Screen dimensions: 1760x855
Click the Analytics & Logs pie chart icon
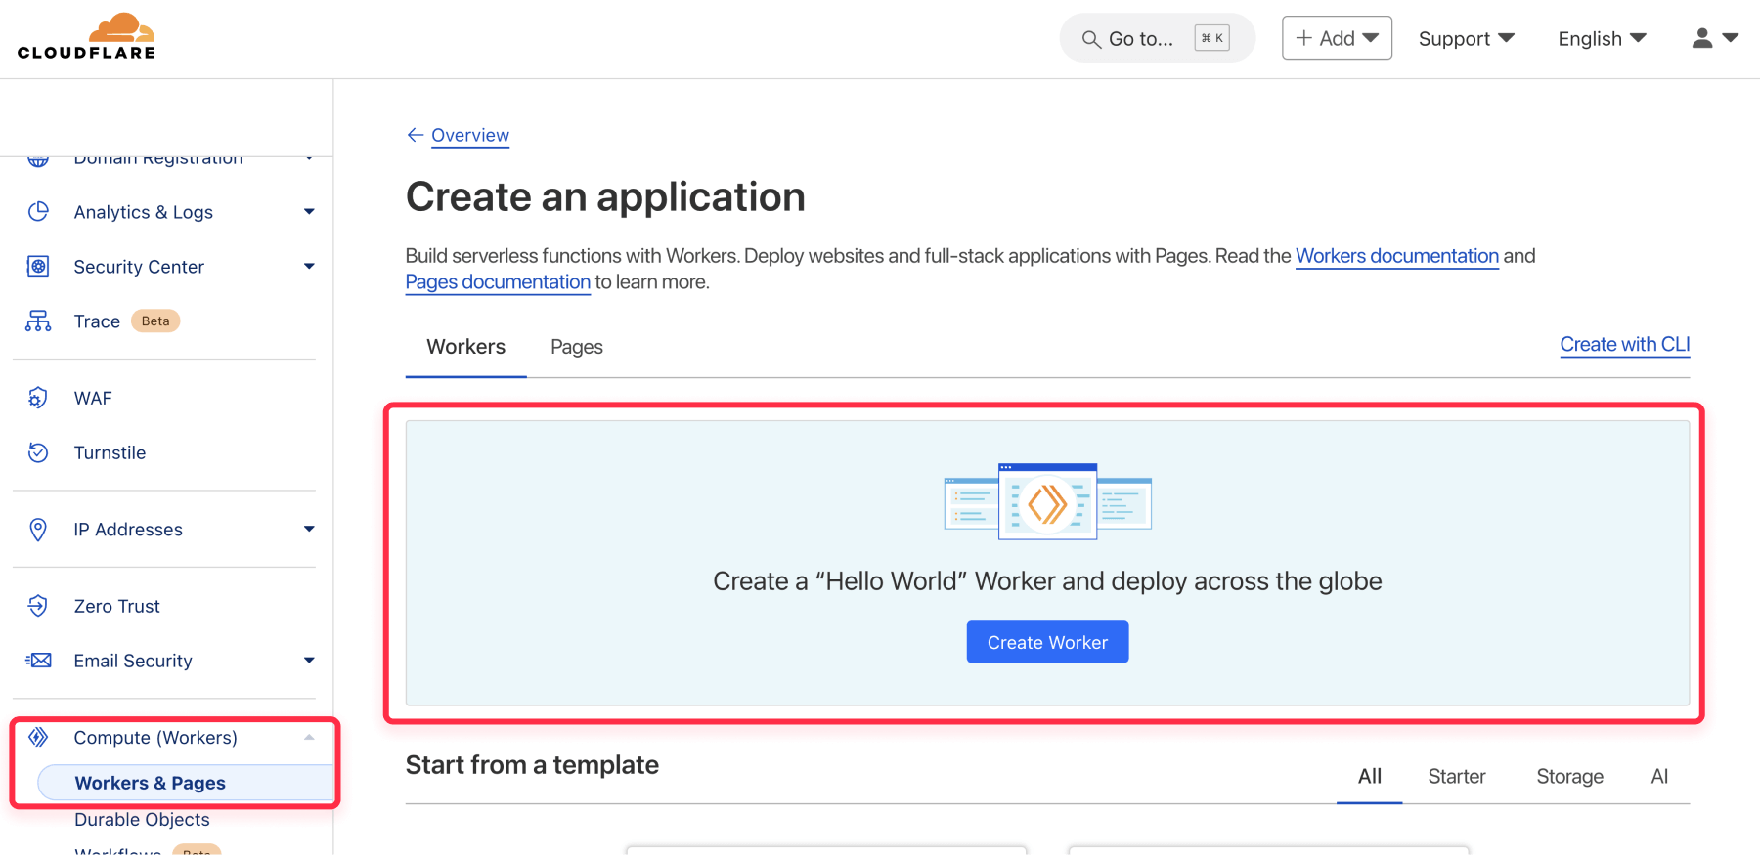tap(38, 212)
